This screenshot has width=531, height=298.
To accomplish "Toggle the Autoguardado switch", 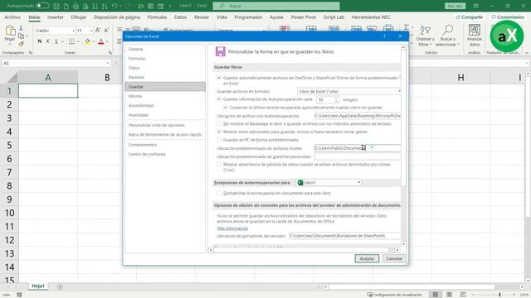I will (x=42, y=6).
